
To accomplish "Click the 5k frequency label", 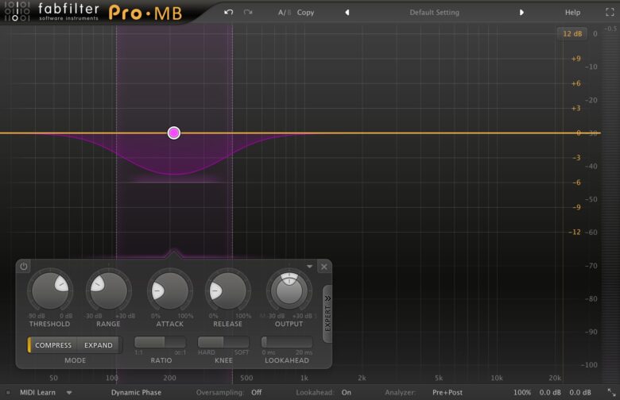I will (x=439, y=378).
